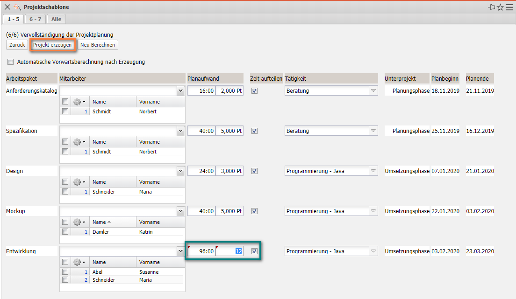This screenshot has height=299, width=516.
Task: Open gear settings in Anforderungskatalog employee table
Action: pyautogui.click(x=79, y=102)
